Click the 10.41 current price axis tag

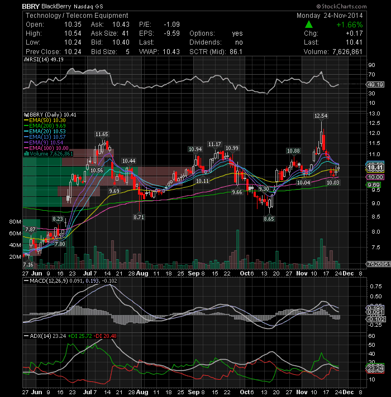[375, 167]
